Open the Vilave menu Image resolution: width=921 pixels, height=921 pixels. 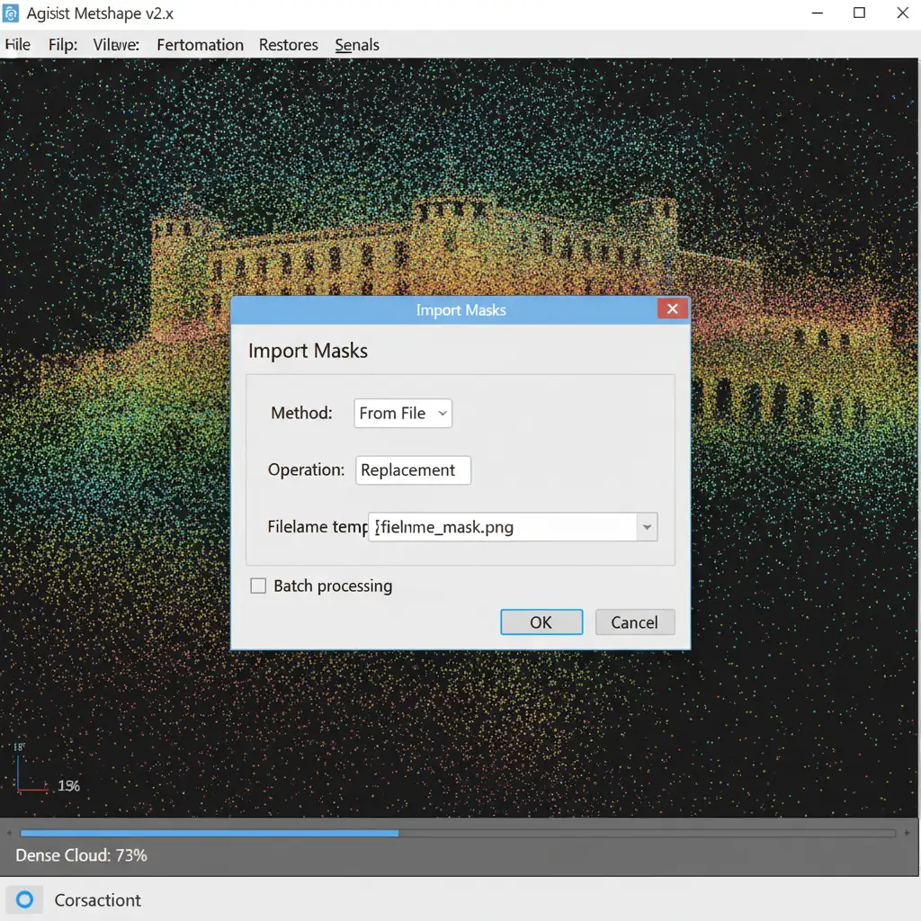point(116,45)
